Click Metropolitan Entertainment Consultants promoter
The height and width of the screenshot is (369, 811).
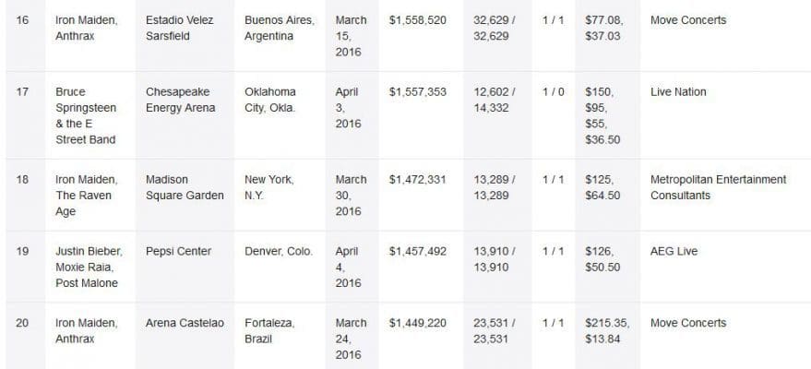(x=719, y=187)
